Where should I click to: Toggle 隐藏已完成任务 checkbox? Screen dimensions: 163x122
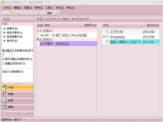[4, 64]
